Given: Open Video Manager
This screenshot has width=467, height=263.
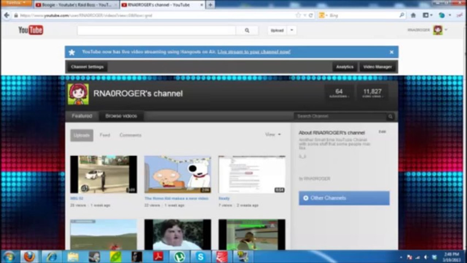Looking at the screenshot, I should click(x=378, y=67).
